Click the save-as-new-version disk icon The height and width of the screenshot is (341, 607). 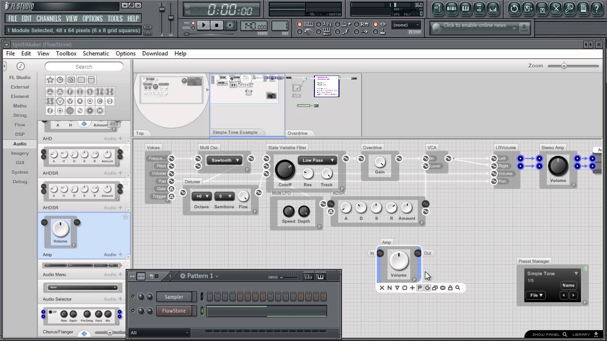(x=528, y=8)
